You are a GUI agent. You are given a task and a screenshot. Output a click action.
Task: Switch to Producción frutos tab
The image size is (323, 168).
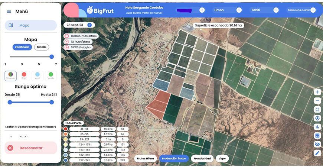click(x=174, y=158)
